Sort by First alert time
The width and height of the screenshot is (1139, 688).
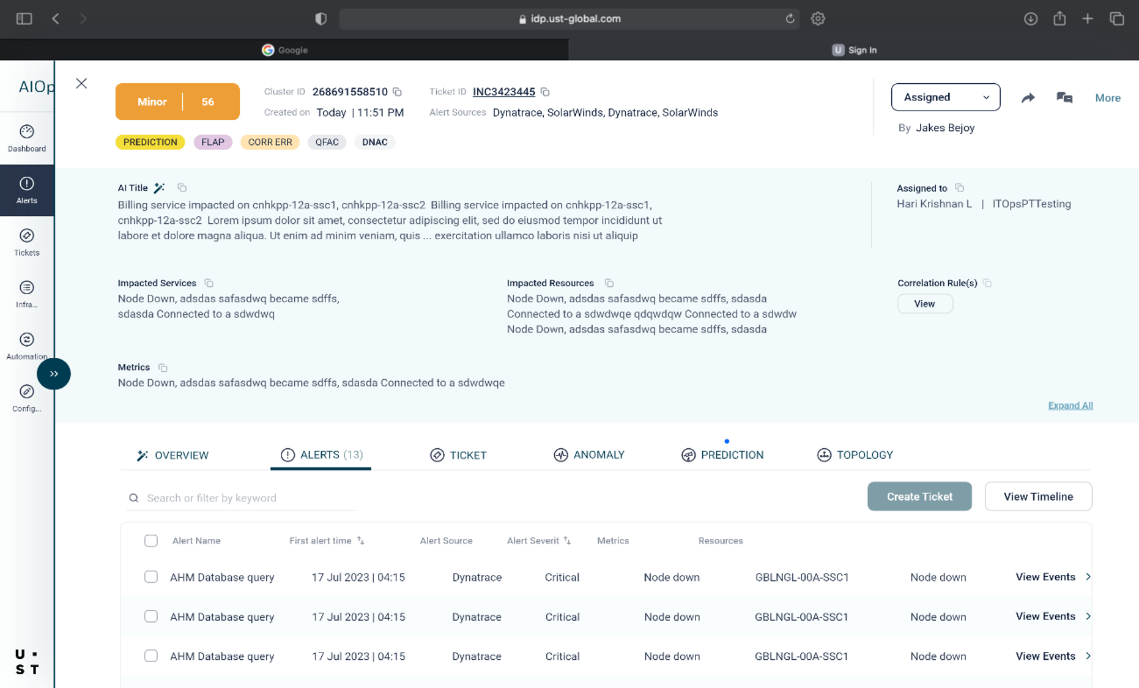(x=361, y=541)
